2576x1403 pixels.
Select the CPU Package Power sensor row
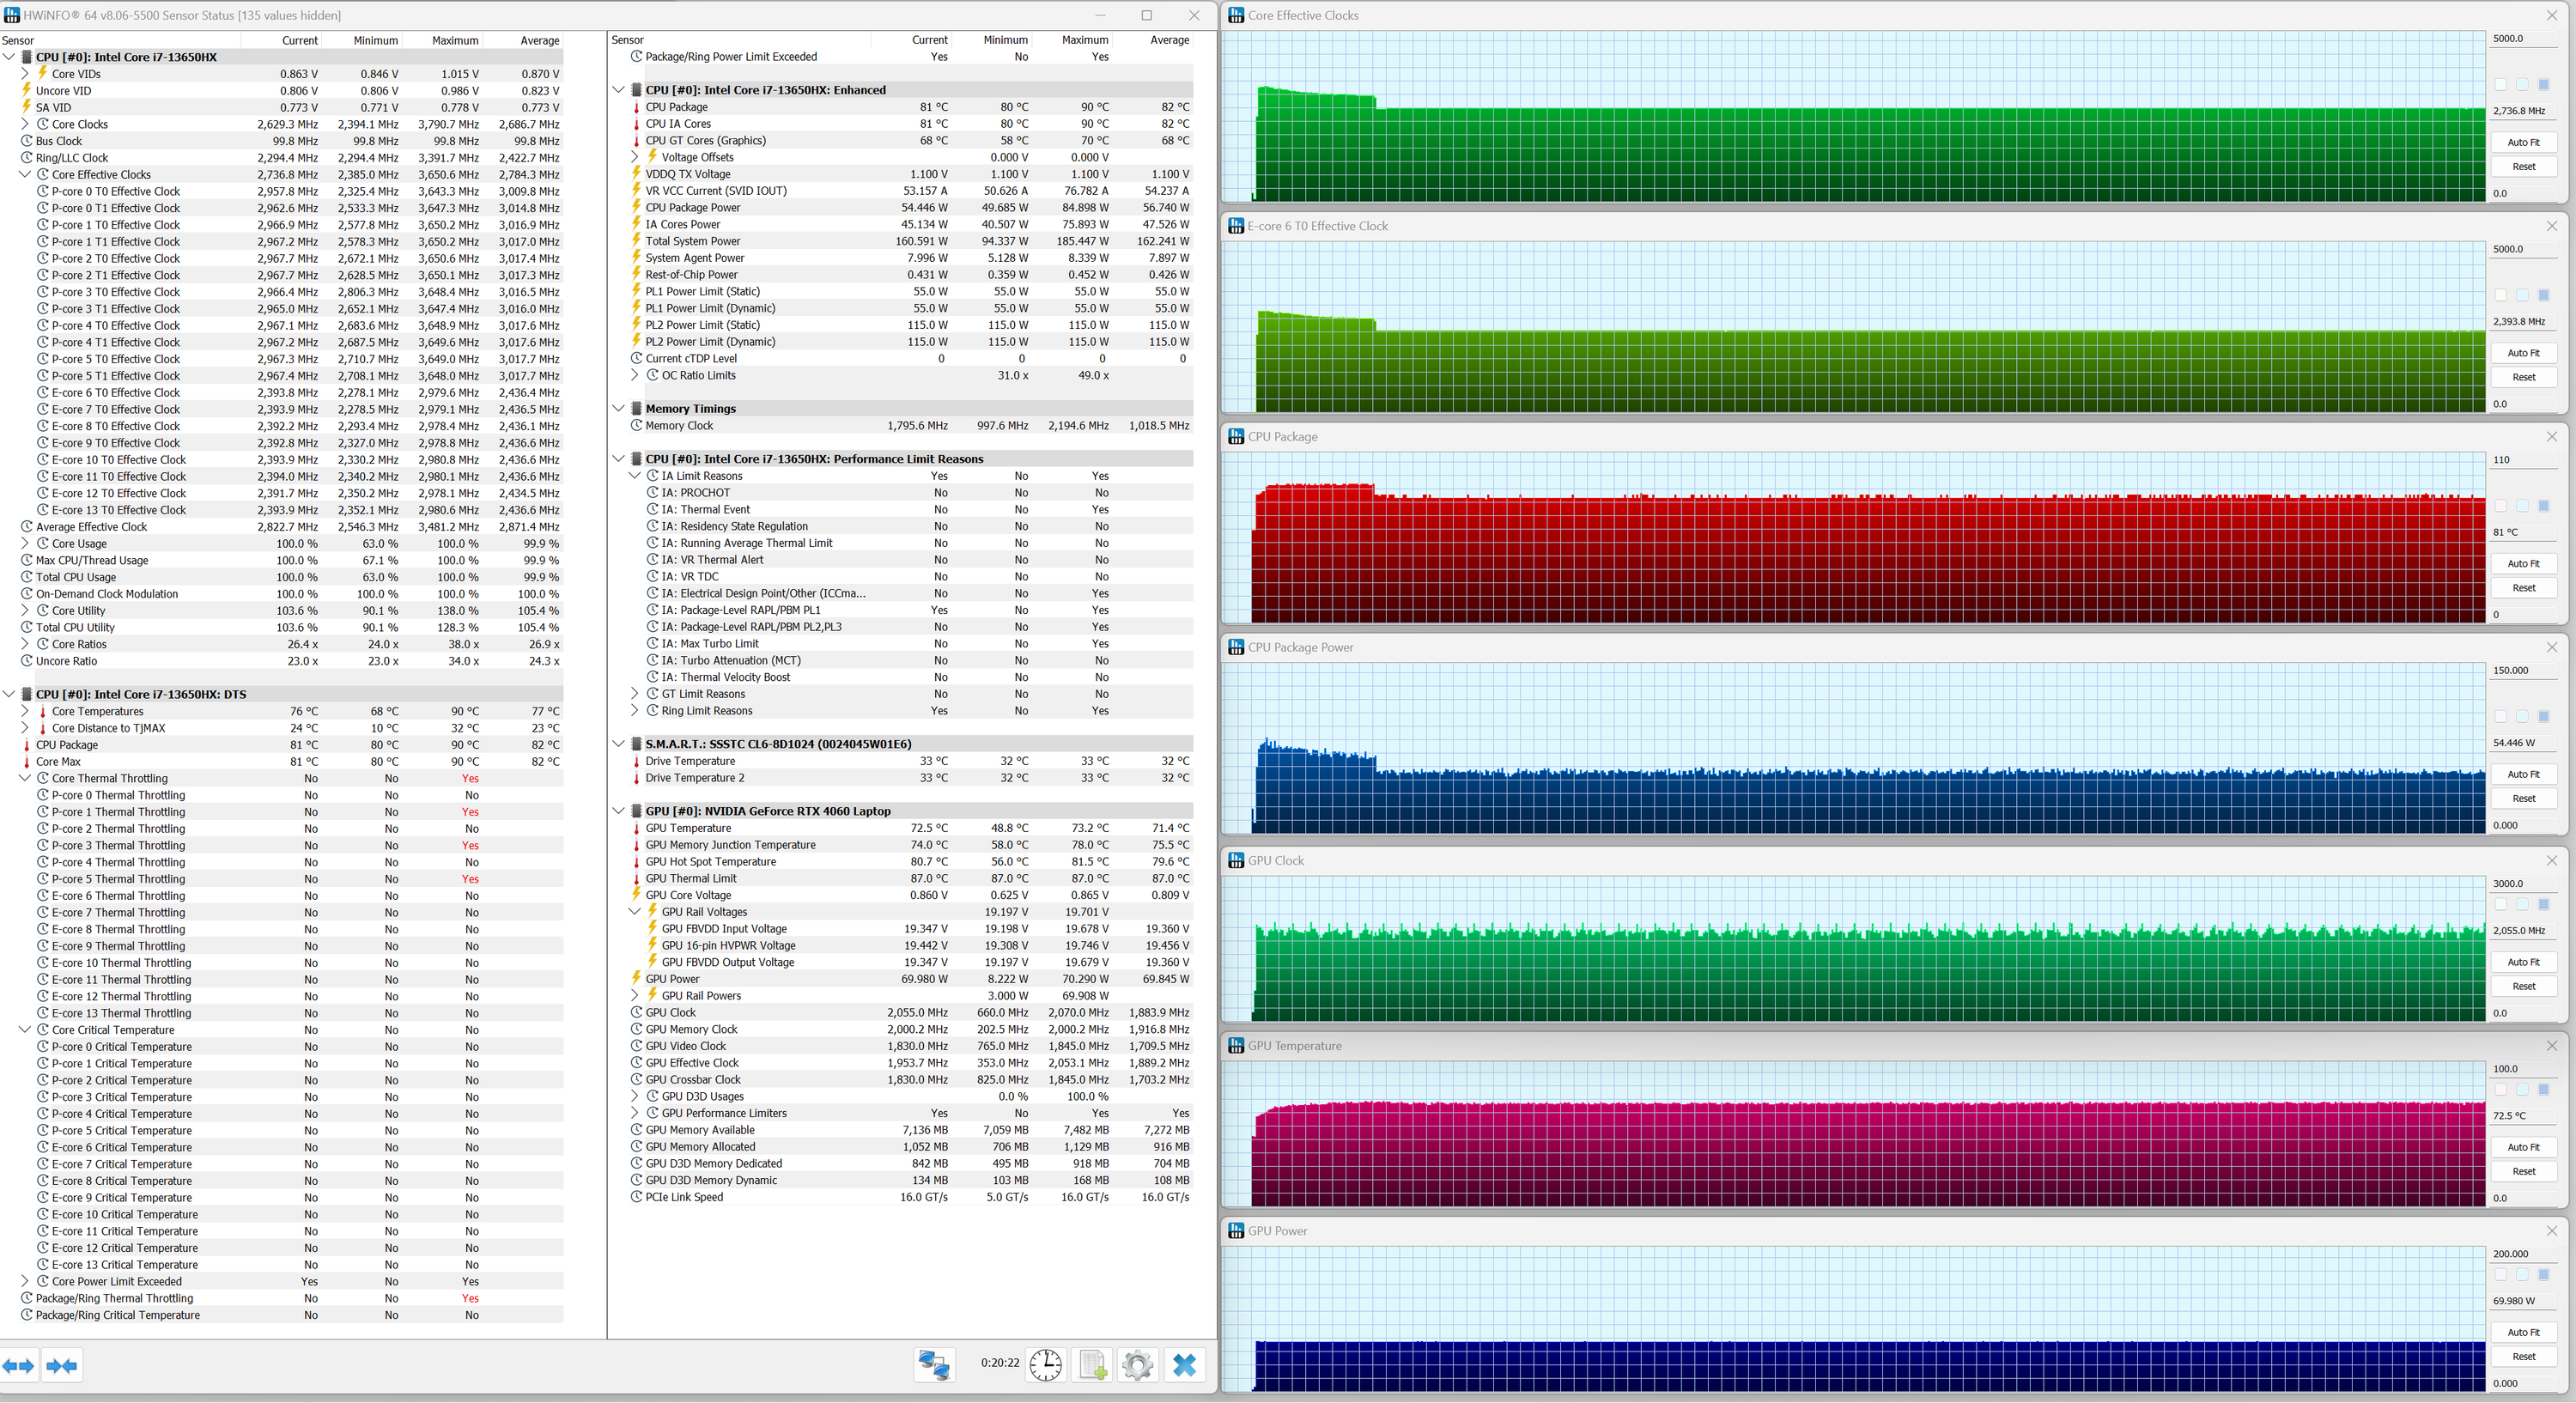[693, 207]
